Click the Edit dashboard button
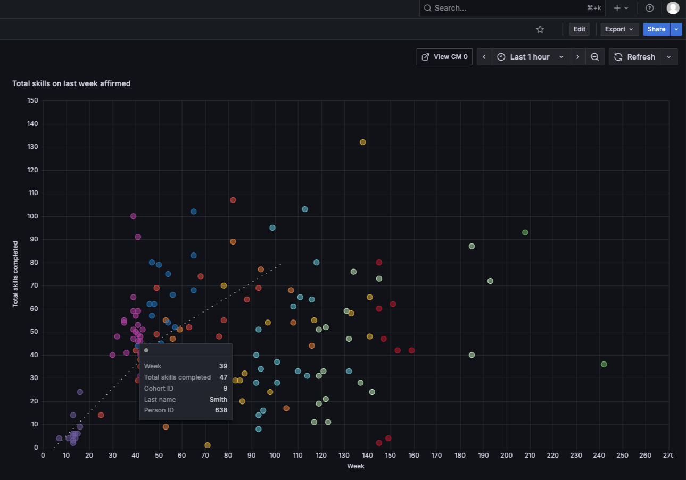 579,29
